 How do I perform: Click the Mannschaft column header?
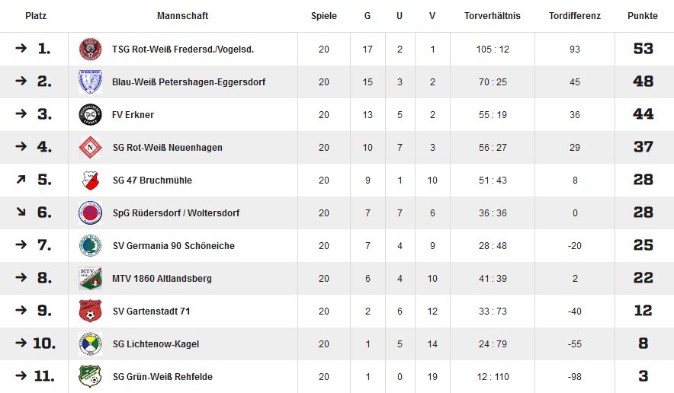click(183, 16)
